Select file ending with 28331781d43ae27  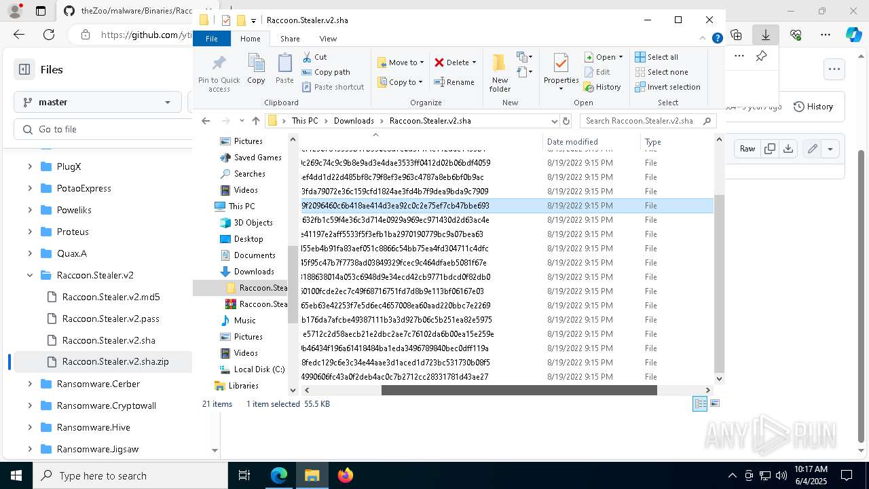[x=506, y=377]
